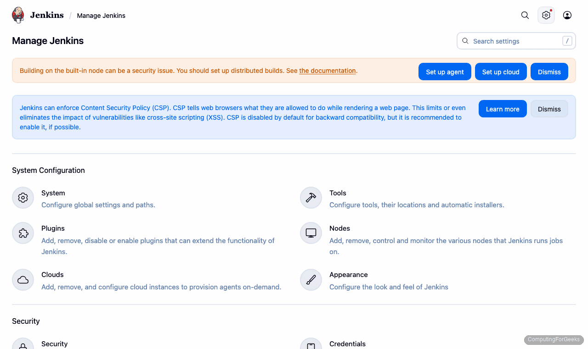Open the user account avatar
Screen dimensions: 588x349
tap(567, 15)
